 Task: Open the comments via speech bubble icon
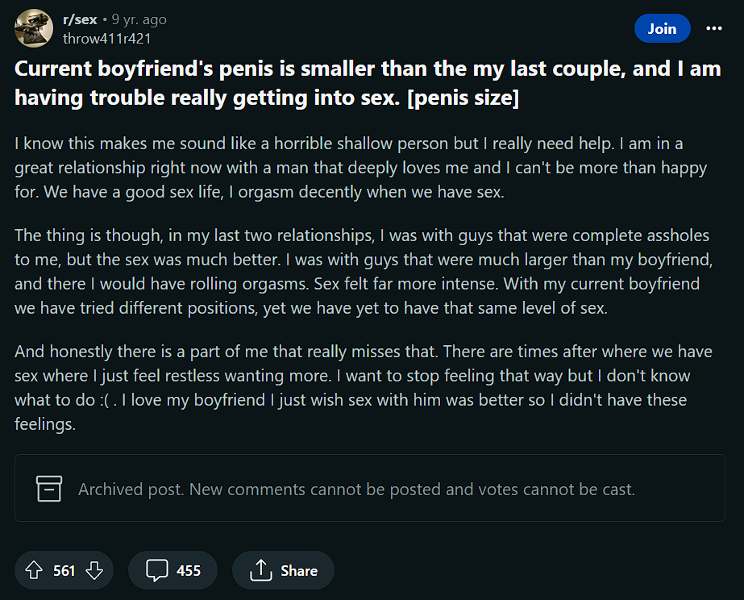tap(157, 570)
